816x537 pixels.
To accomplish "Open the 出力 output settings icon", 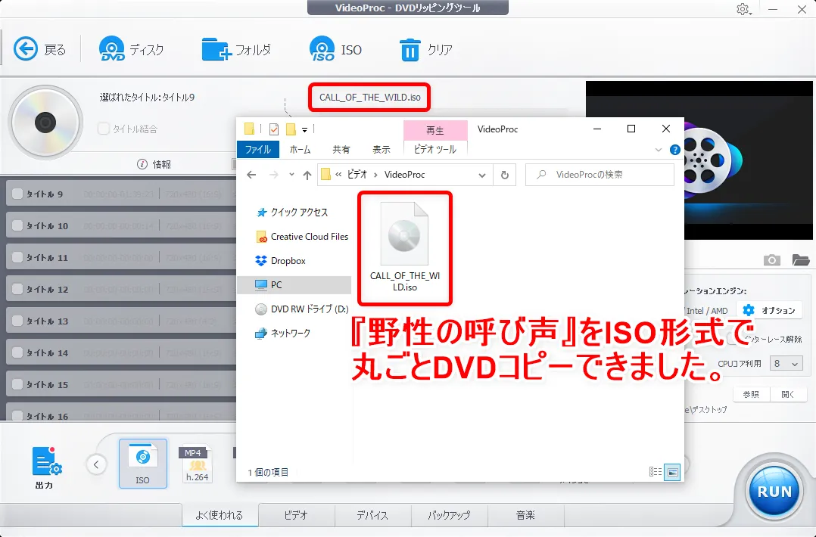I will click(45, 467).
